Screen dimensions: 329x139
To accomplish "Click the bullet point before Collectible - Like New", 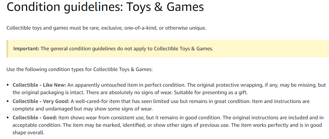I will (x=8, y=85).
